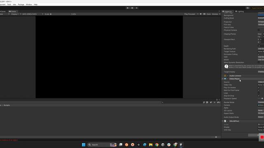Viewport: 264px width, 148px height.
Task: Click the MSAA warning info icon
Action: point(226,67)
